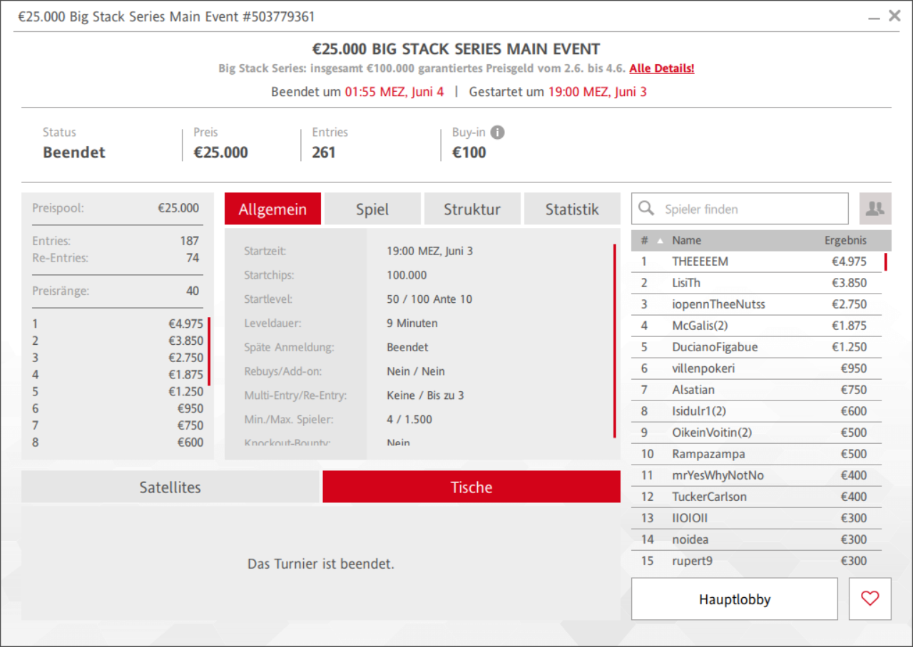This screenshot has height=647, width=913.
Task: Select player Isidulr1(2) row
Action: [x=756, y=411]
